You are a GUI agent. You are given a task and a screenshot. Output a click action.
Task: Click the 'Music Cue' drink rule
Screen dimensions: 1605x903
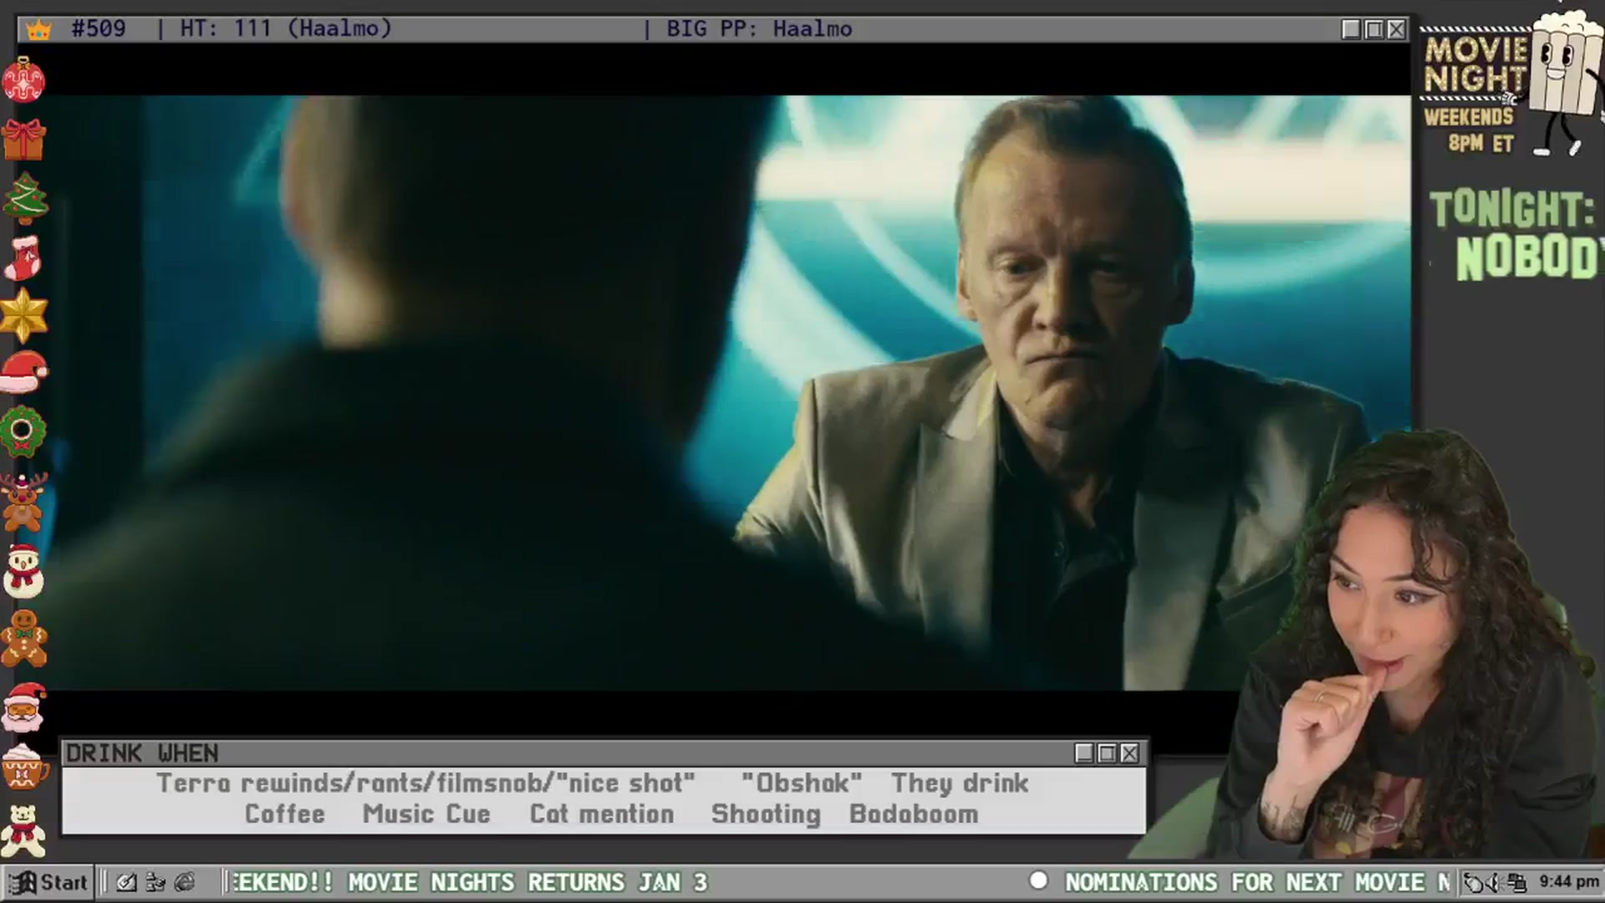click(x=426, y=814)
